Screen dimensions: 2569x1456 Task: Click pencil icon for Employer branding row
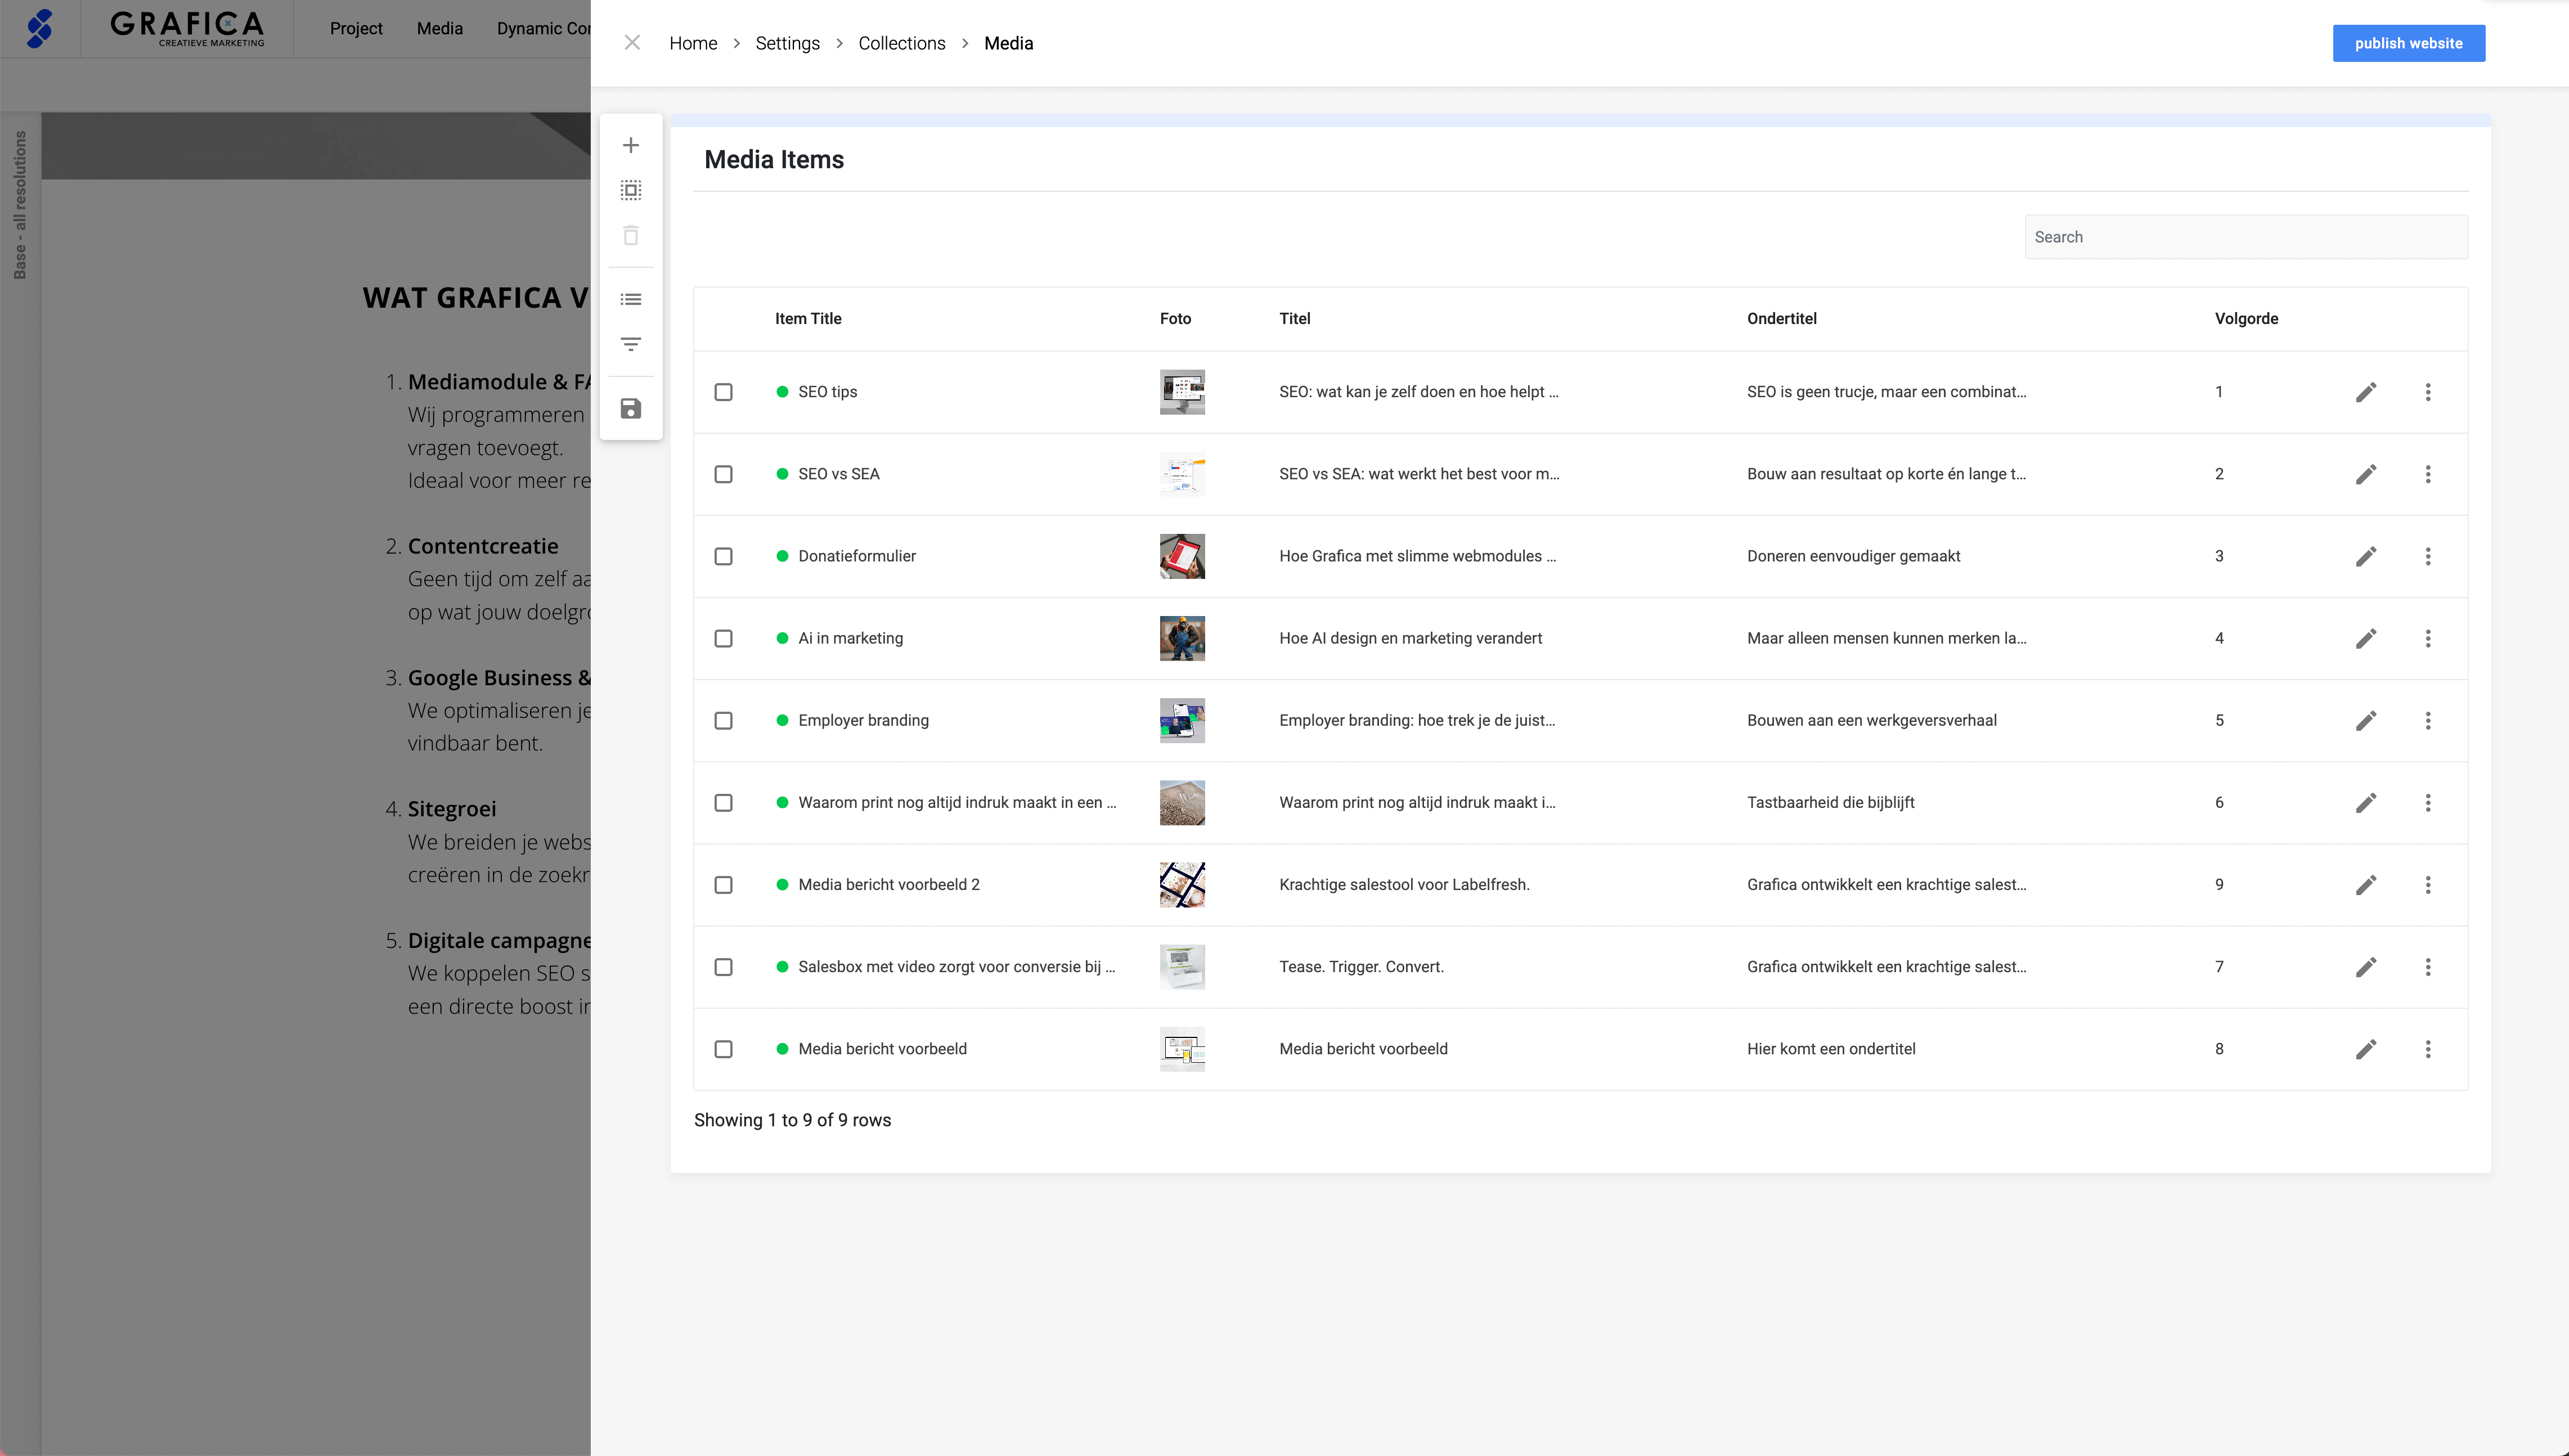pyautogui.click(x=2365, y=721)
